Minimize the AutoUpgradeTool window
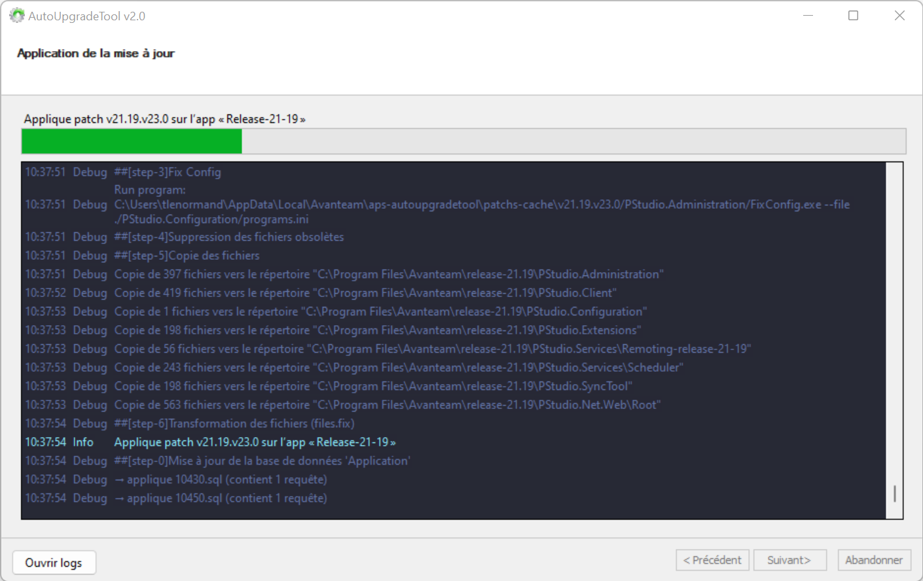Screen dimensions: 923x581 coord(808,16)
